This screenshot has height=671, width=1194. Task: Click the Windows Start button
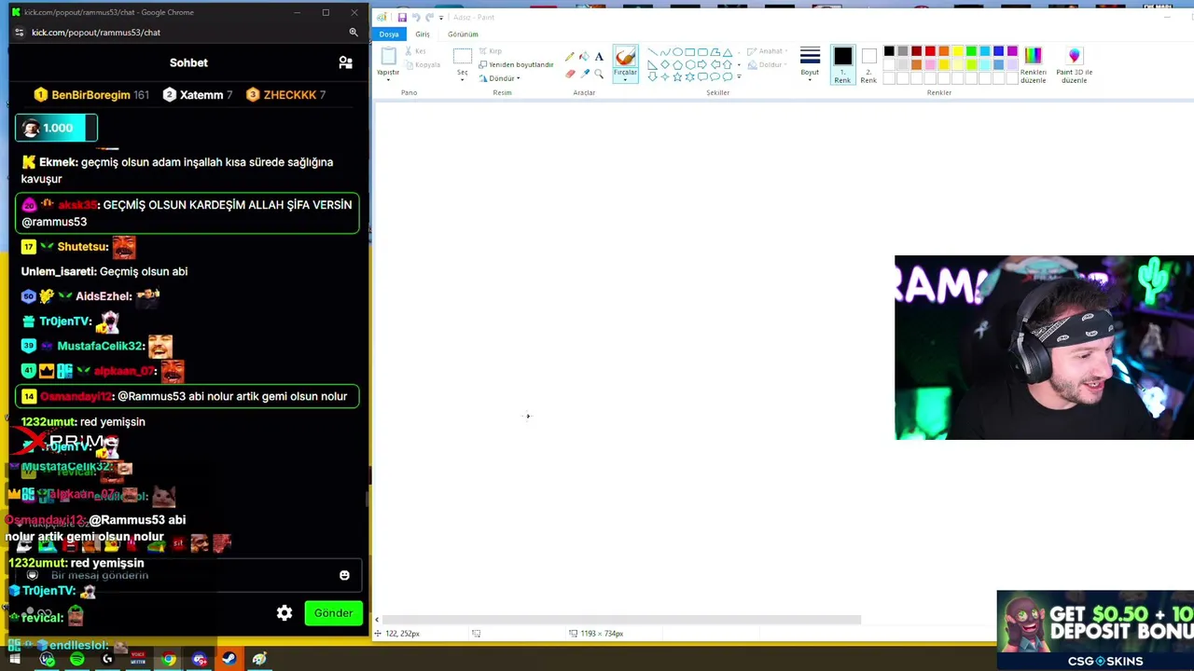pyautogui.click(x=15, y=660)
